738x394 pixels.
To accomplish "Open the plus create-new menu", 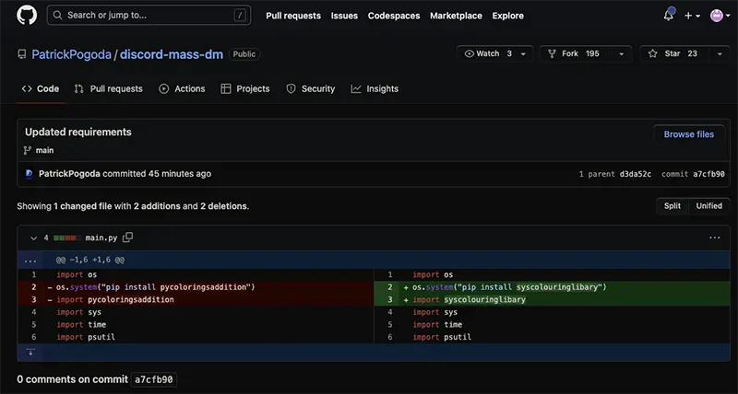I will [x=693, y=16].
